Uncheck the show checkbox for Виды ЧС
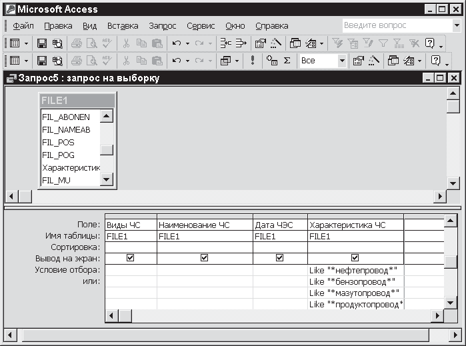The width and height of the screenshot is (466, 346). click(x=131, y=259)
